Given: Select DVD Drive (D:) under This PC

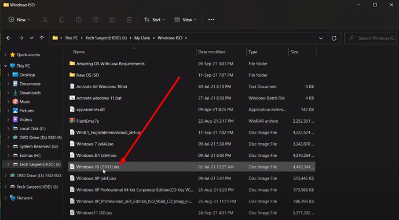Looking at the screenshot, I should click(x=41, y=137).
